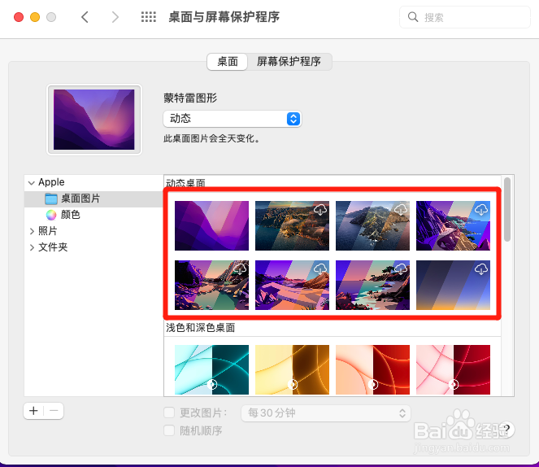Open the 动态 appearance dropdown
Viewport: 539px width, 467px height.
[233, 119]
